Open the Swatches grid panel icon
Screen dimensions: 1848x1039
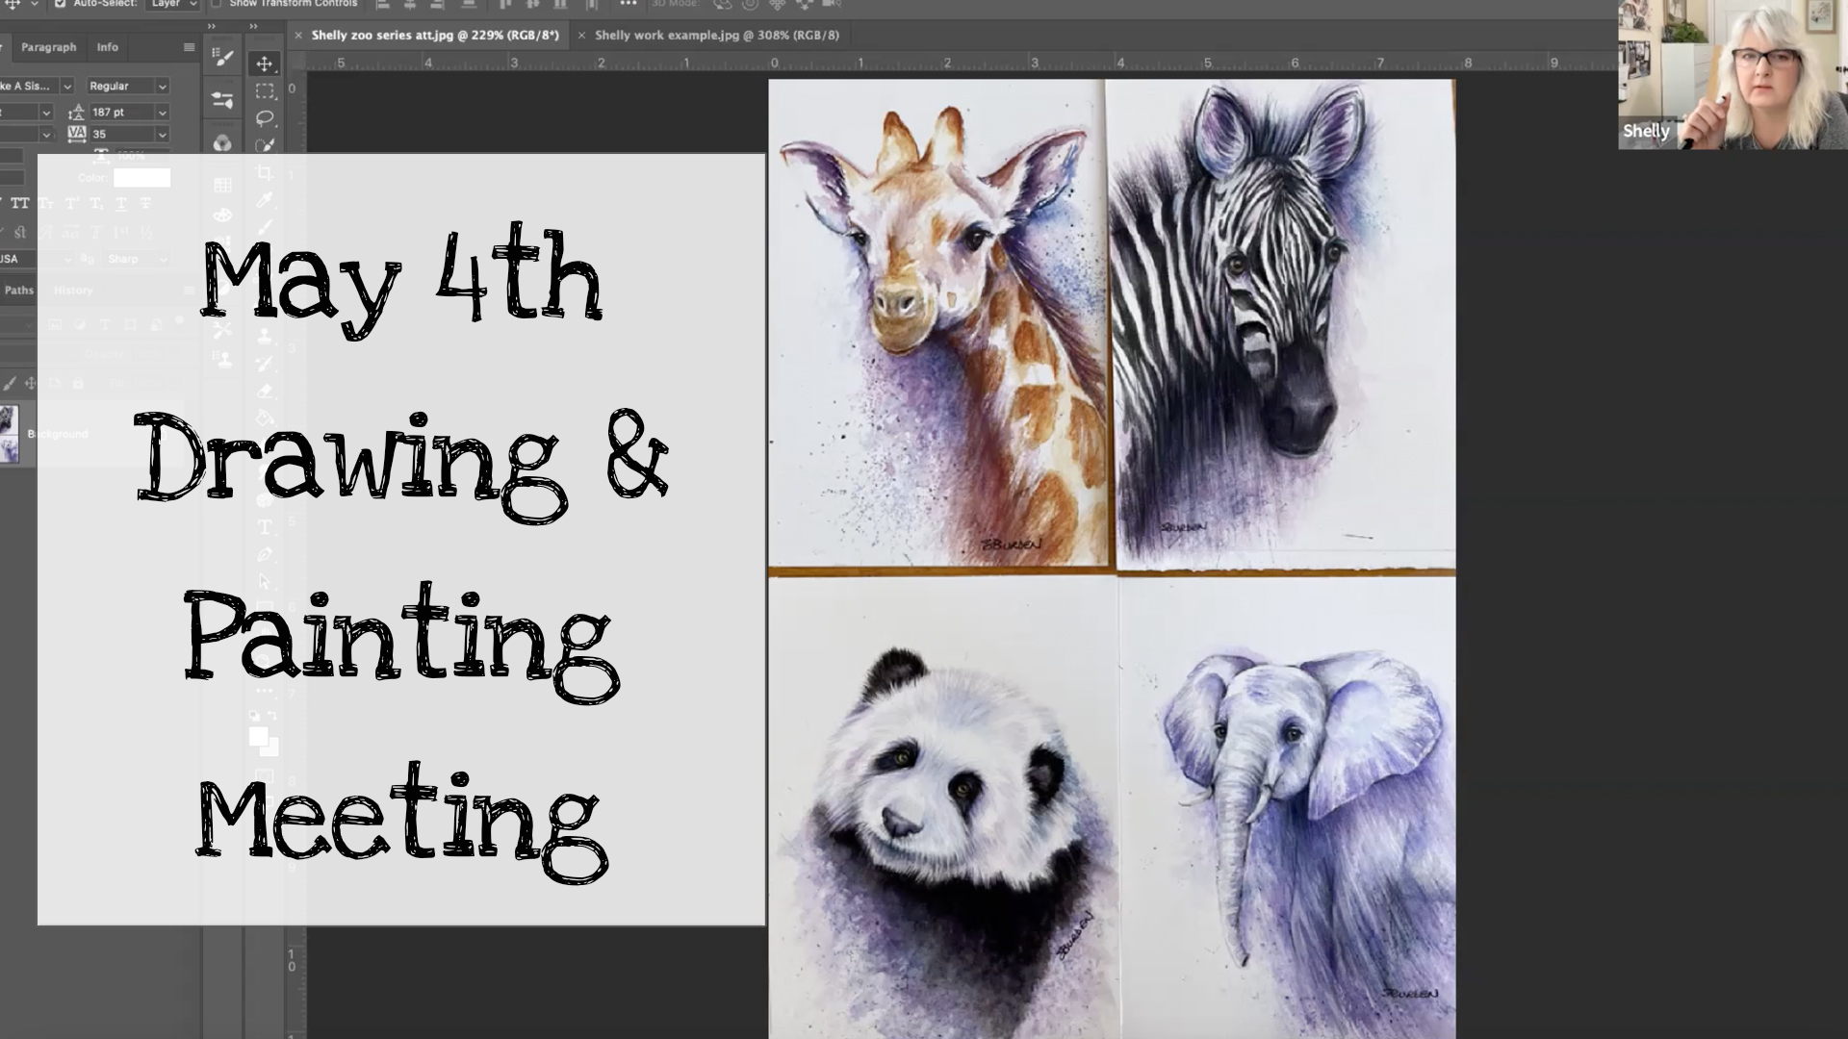click(223, 185)
